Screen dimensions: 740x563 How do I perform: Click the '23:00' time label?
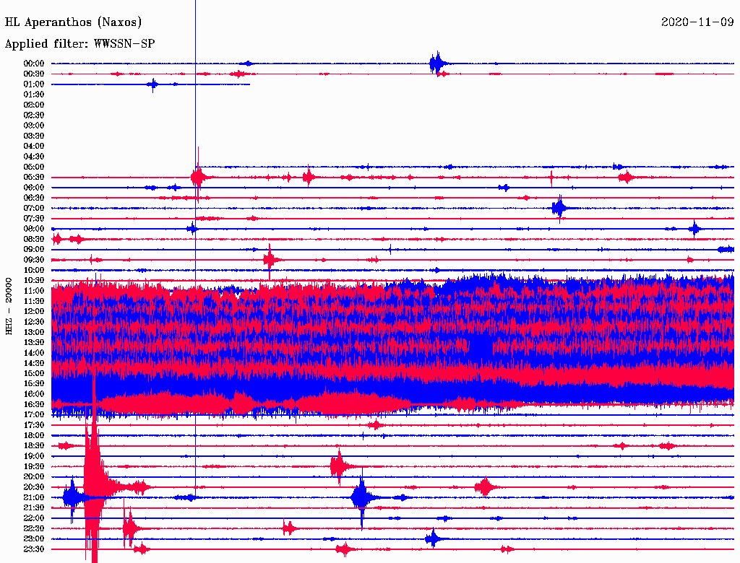tap(34, 539)
